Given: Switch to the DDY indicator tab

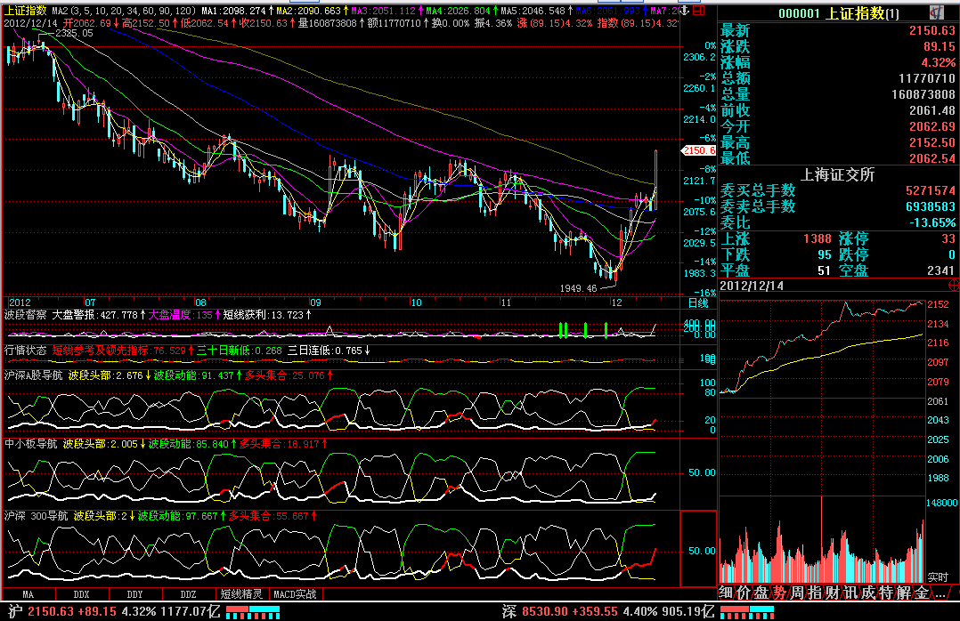Looking at the screenshot, I should coord(134,594).
